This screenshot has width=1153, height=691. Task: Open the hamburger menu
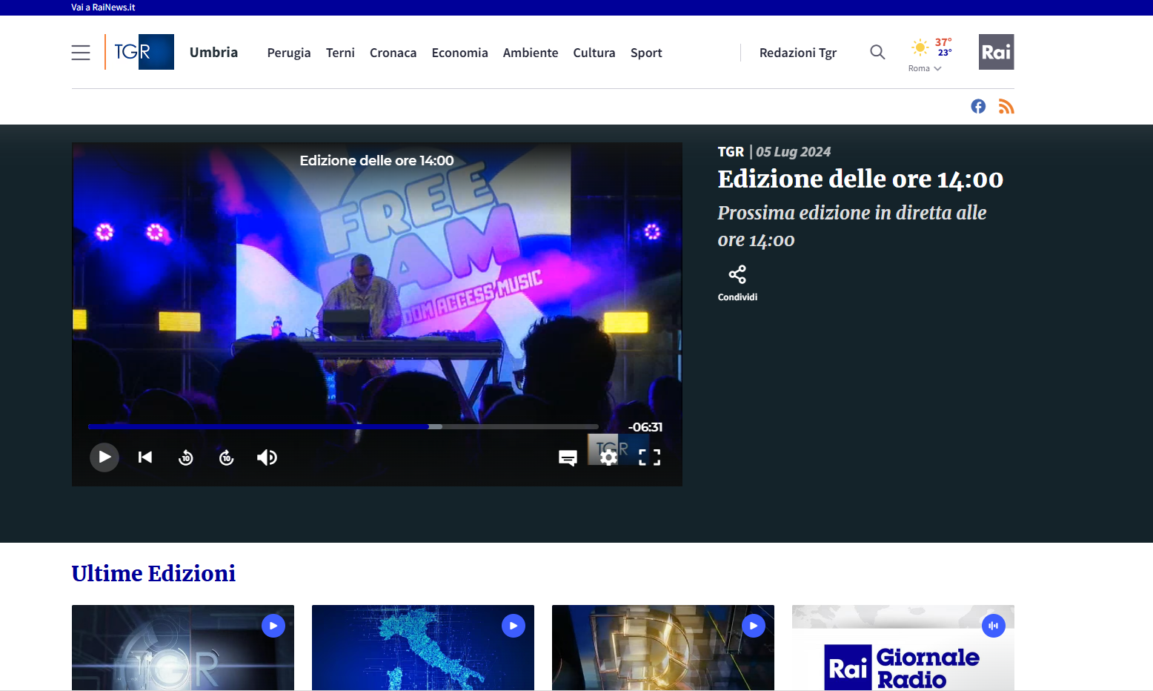coord(81,53)
